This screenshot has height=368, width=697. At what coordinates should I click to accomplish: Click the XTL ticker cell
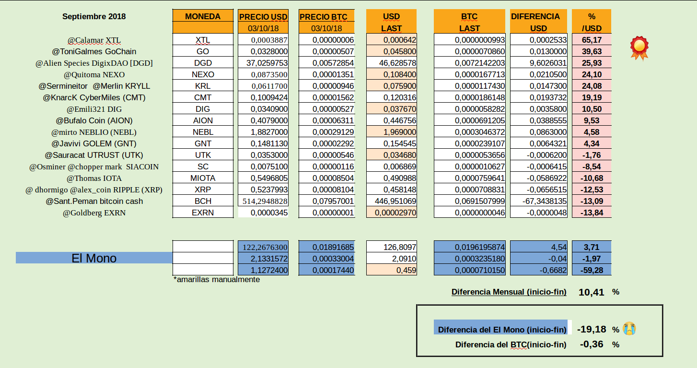[x=203, y=40]
